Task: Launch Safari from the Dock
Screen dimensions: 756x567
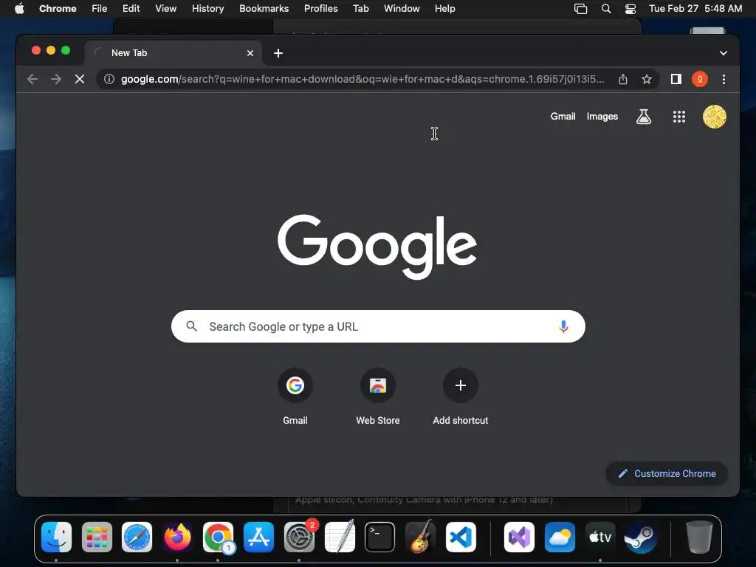Action: [137, 537]
